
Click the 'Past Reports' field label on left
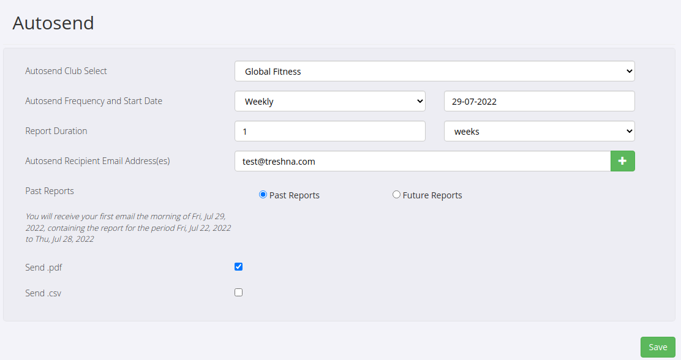[x=50, y=190]
